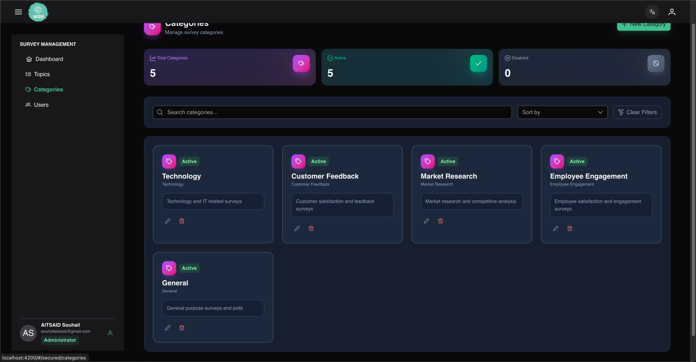The image size is (696, 362).
Task: Click the pink Total Categories tag icon
Action: 301,63
